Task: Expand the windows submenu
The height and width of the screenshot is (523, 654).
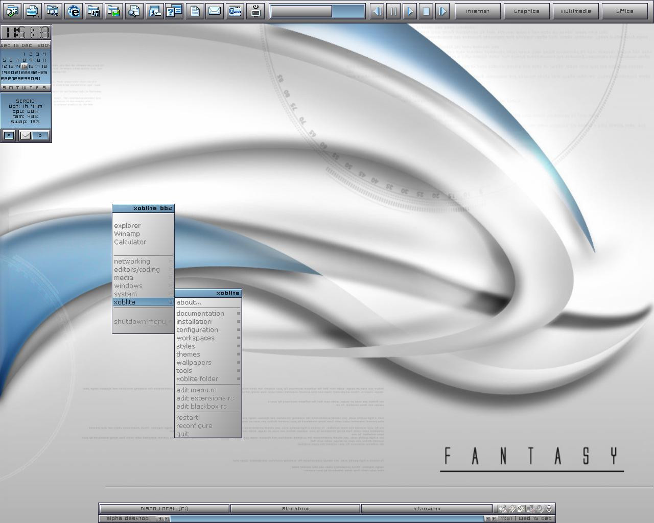Action: pyautogui.click(x=143, y=286)
